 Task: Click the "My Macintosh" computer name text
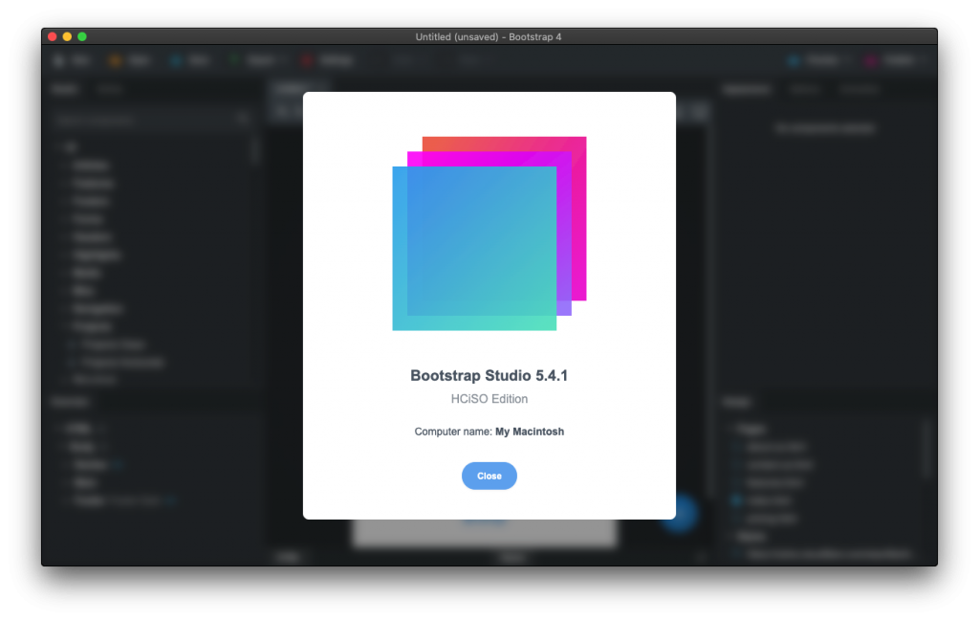[x=530, y=432]
